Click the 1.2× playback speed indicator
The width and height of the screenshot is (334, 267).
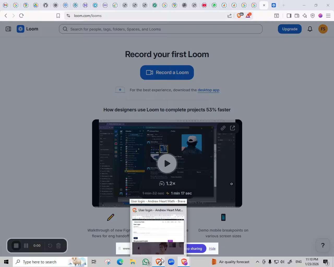167,184
